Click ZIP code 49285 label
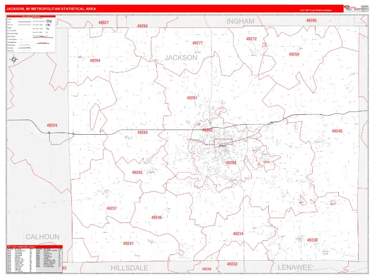 (x=311, y=20)
